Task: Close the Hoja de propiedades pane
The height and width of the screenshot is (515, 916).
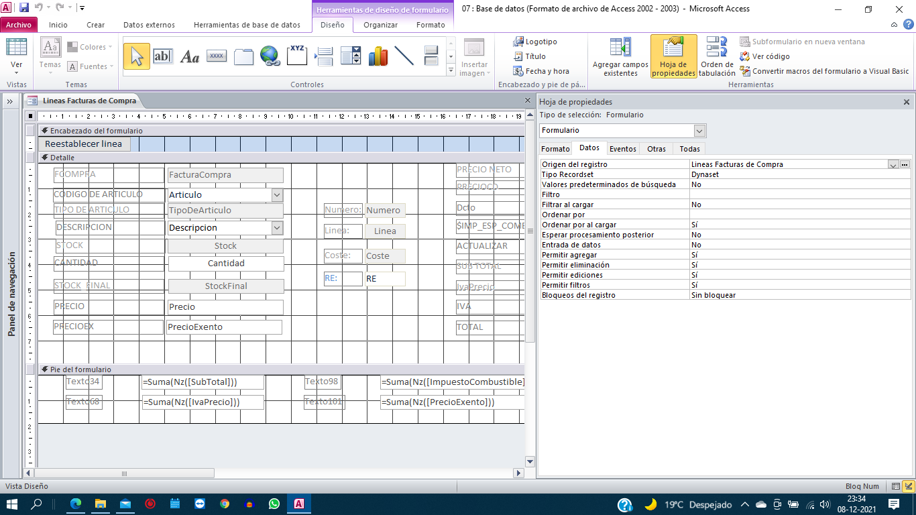Action: point(907,102)
